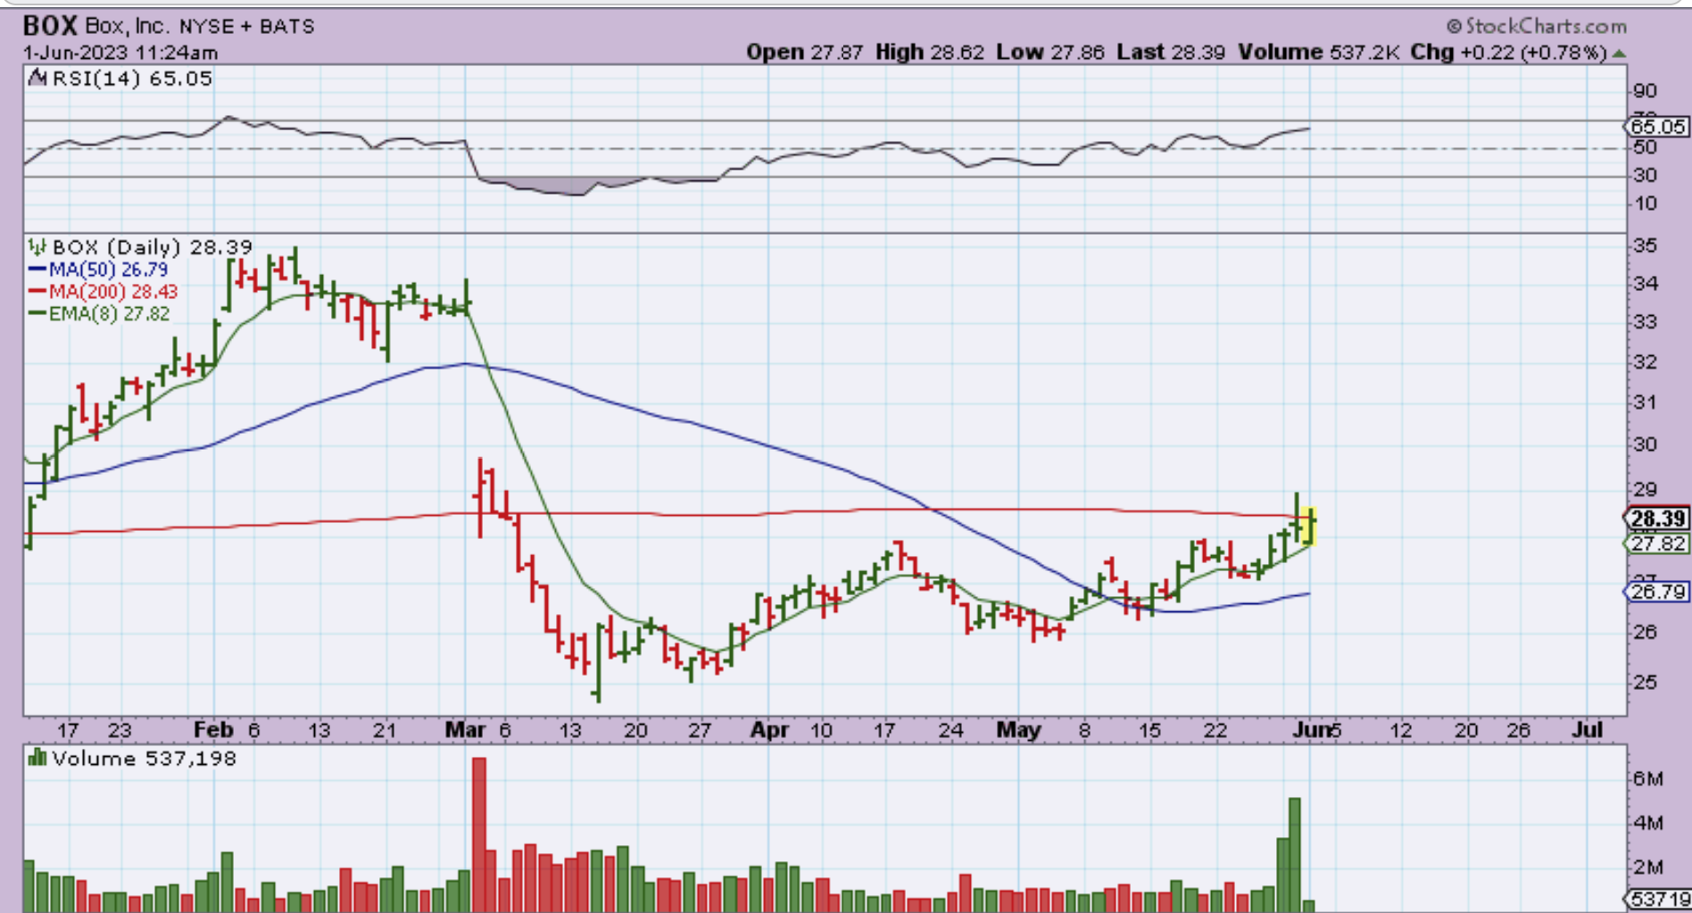1692x913 pixels.
Task: Click the 32 price level on the price axis
Action: (x=1646, y=362)
